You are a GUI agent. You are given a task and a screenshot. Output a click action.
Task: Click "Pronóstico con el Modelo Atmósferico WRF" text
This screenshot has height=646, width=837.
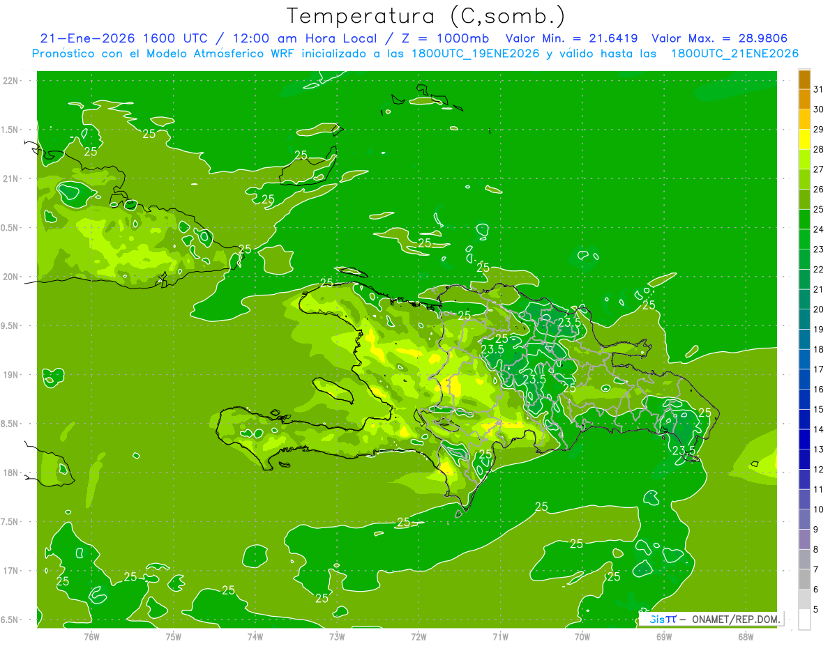tap(164, 54)
